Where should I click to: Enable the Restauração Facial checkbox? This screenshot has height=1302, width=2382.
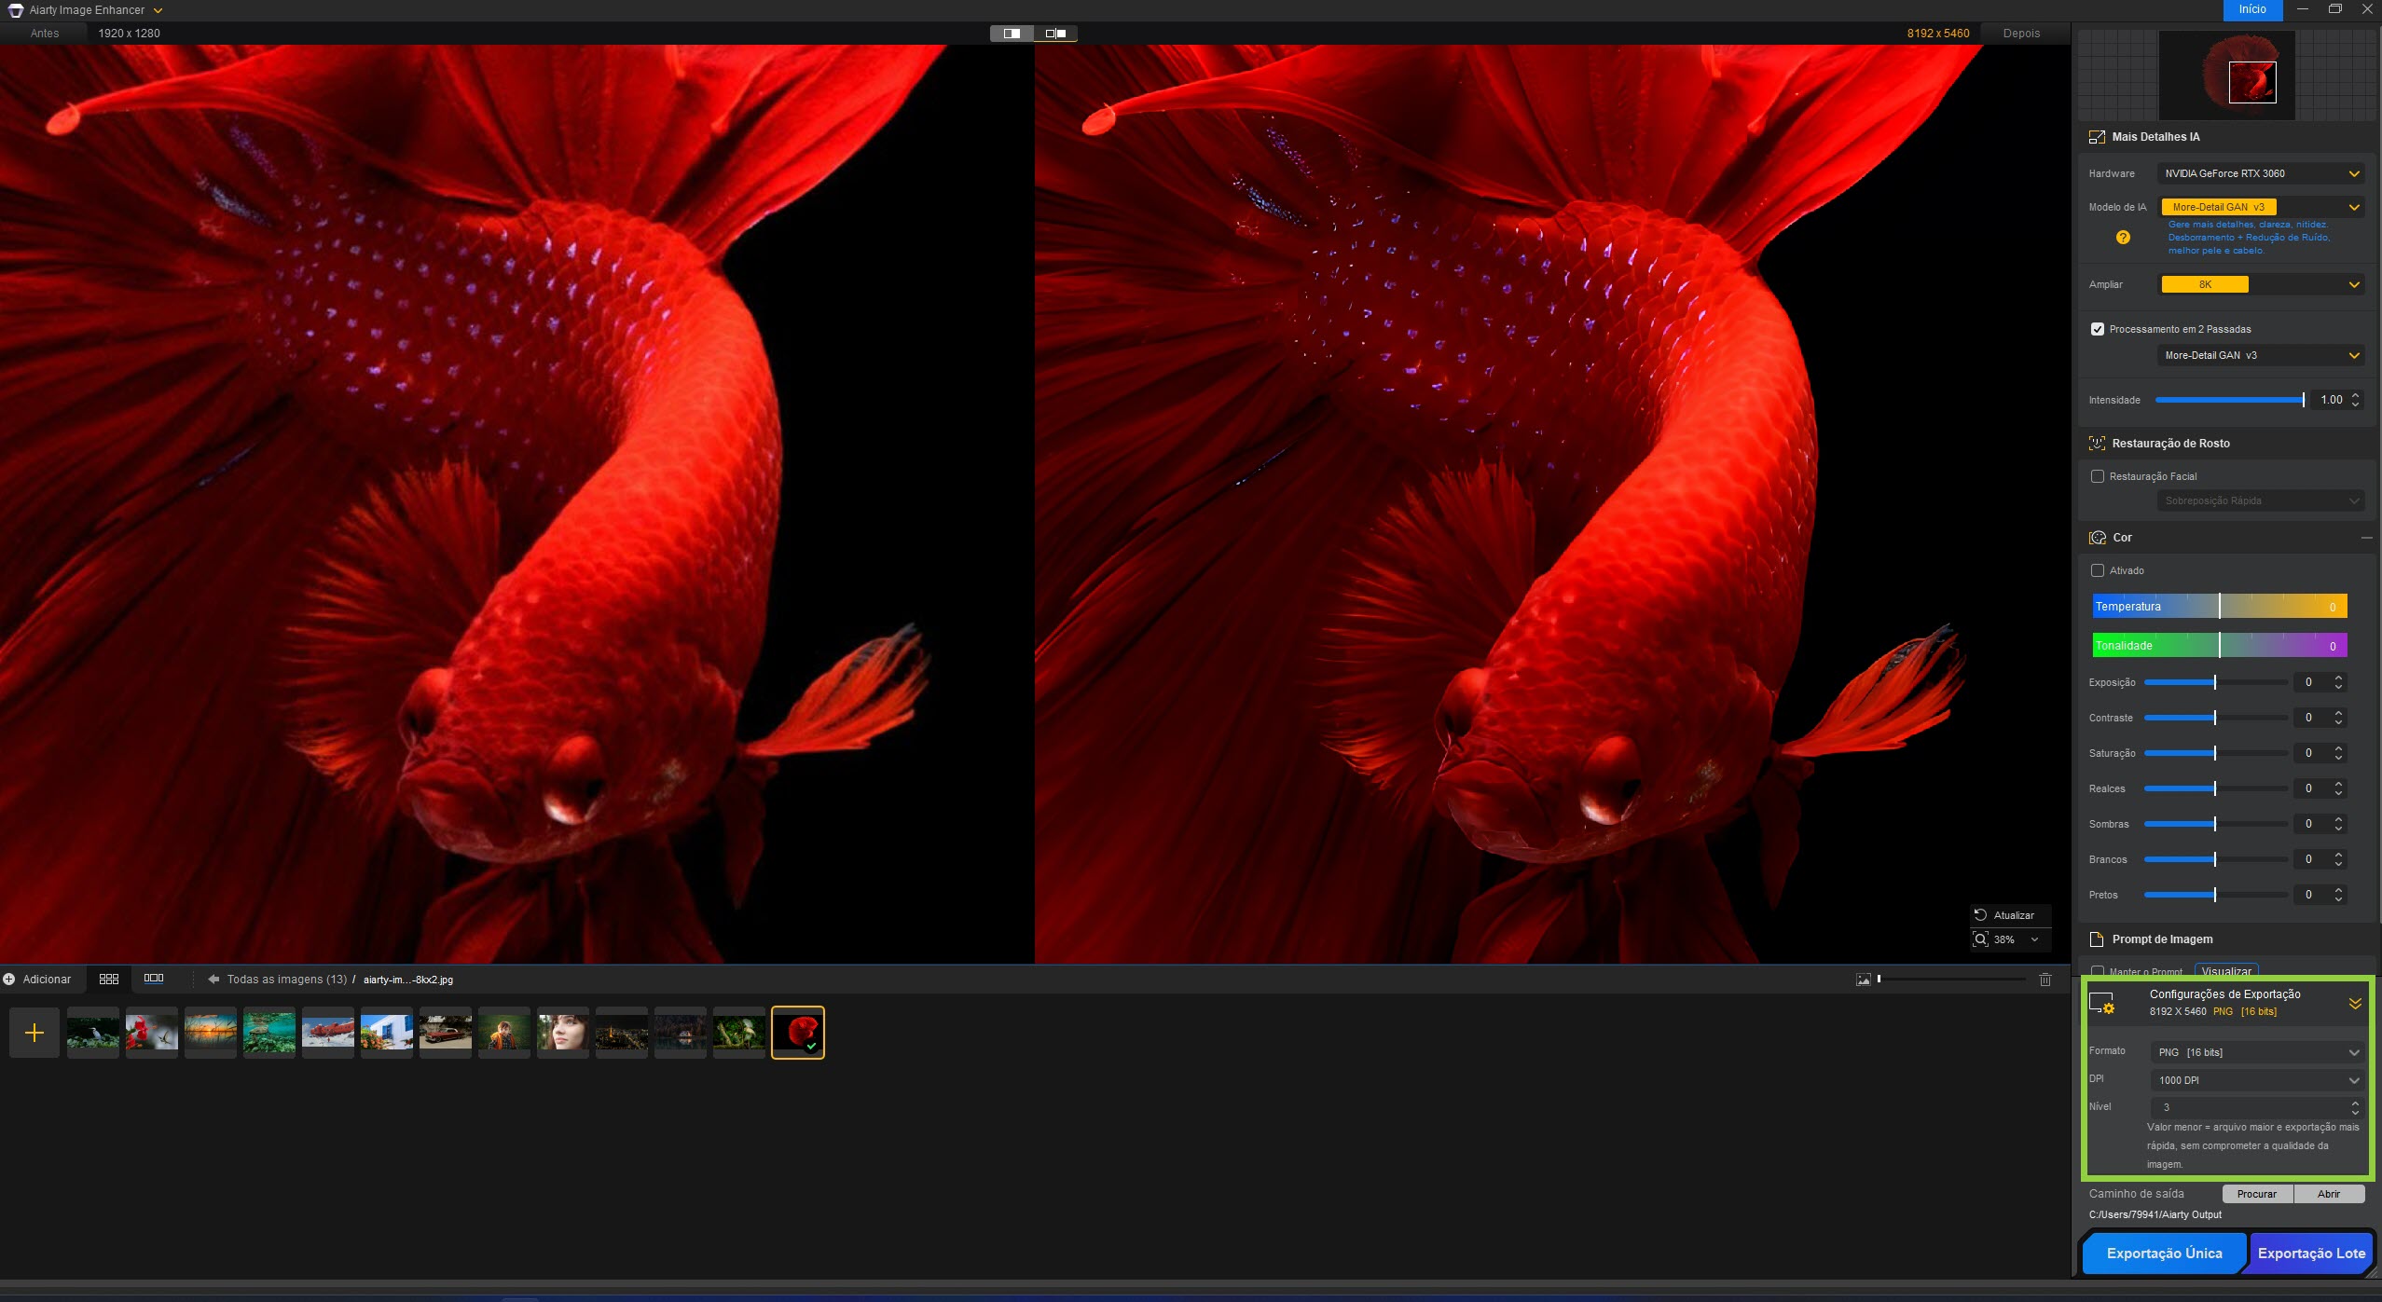[x=2098, y=476]
